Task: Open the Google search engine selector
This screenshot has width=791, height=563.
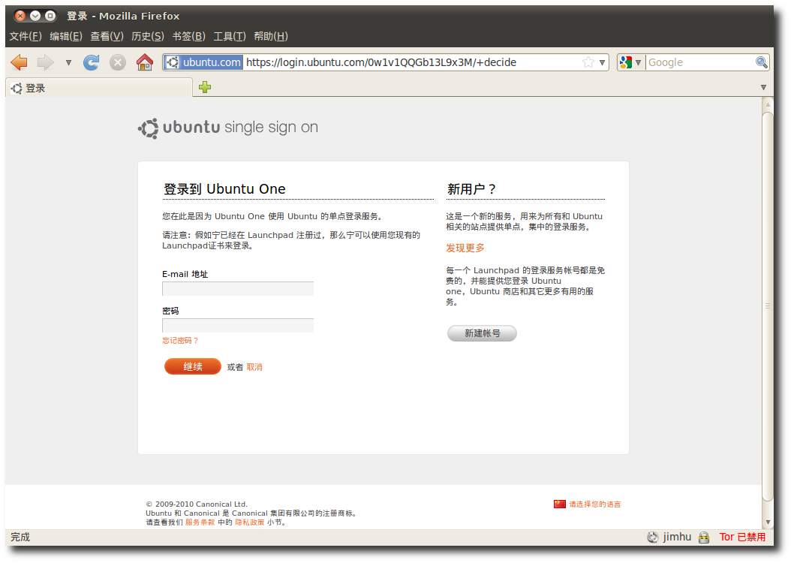Action: click(630, 62)
